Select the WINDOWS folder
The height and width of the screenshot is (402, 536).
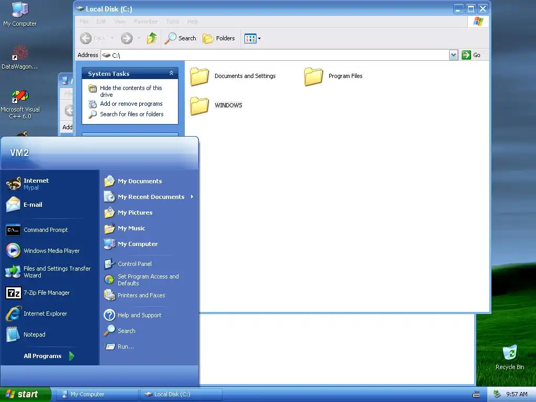coord(216,105)
